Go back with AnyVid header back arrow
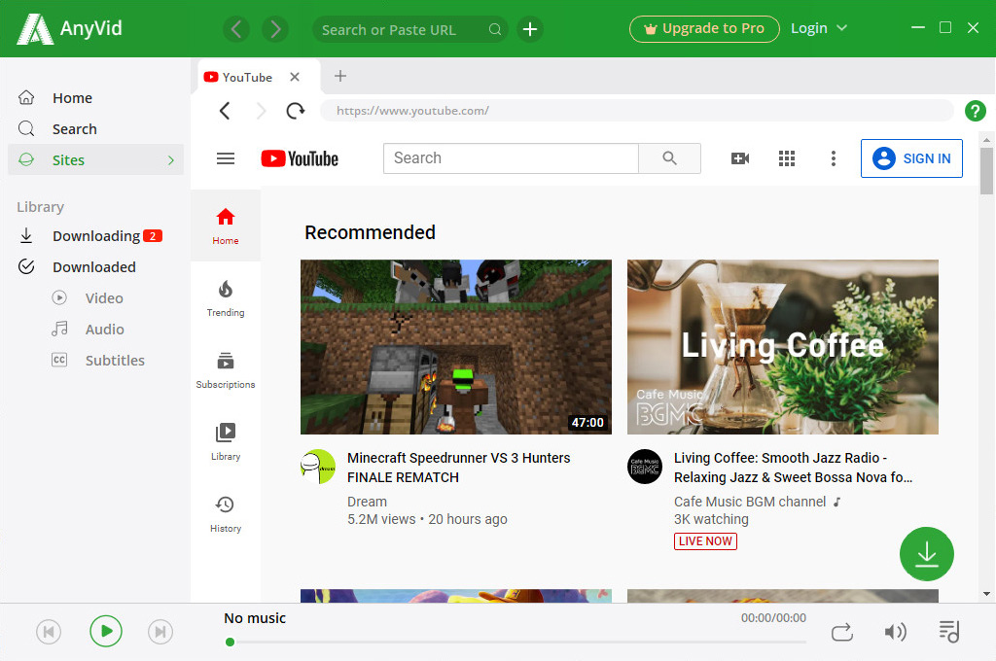 tap(236, 29)
